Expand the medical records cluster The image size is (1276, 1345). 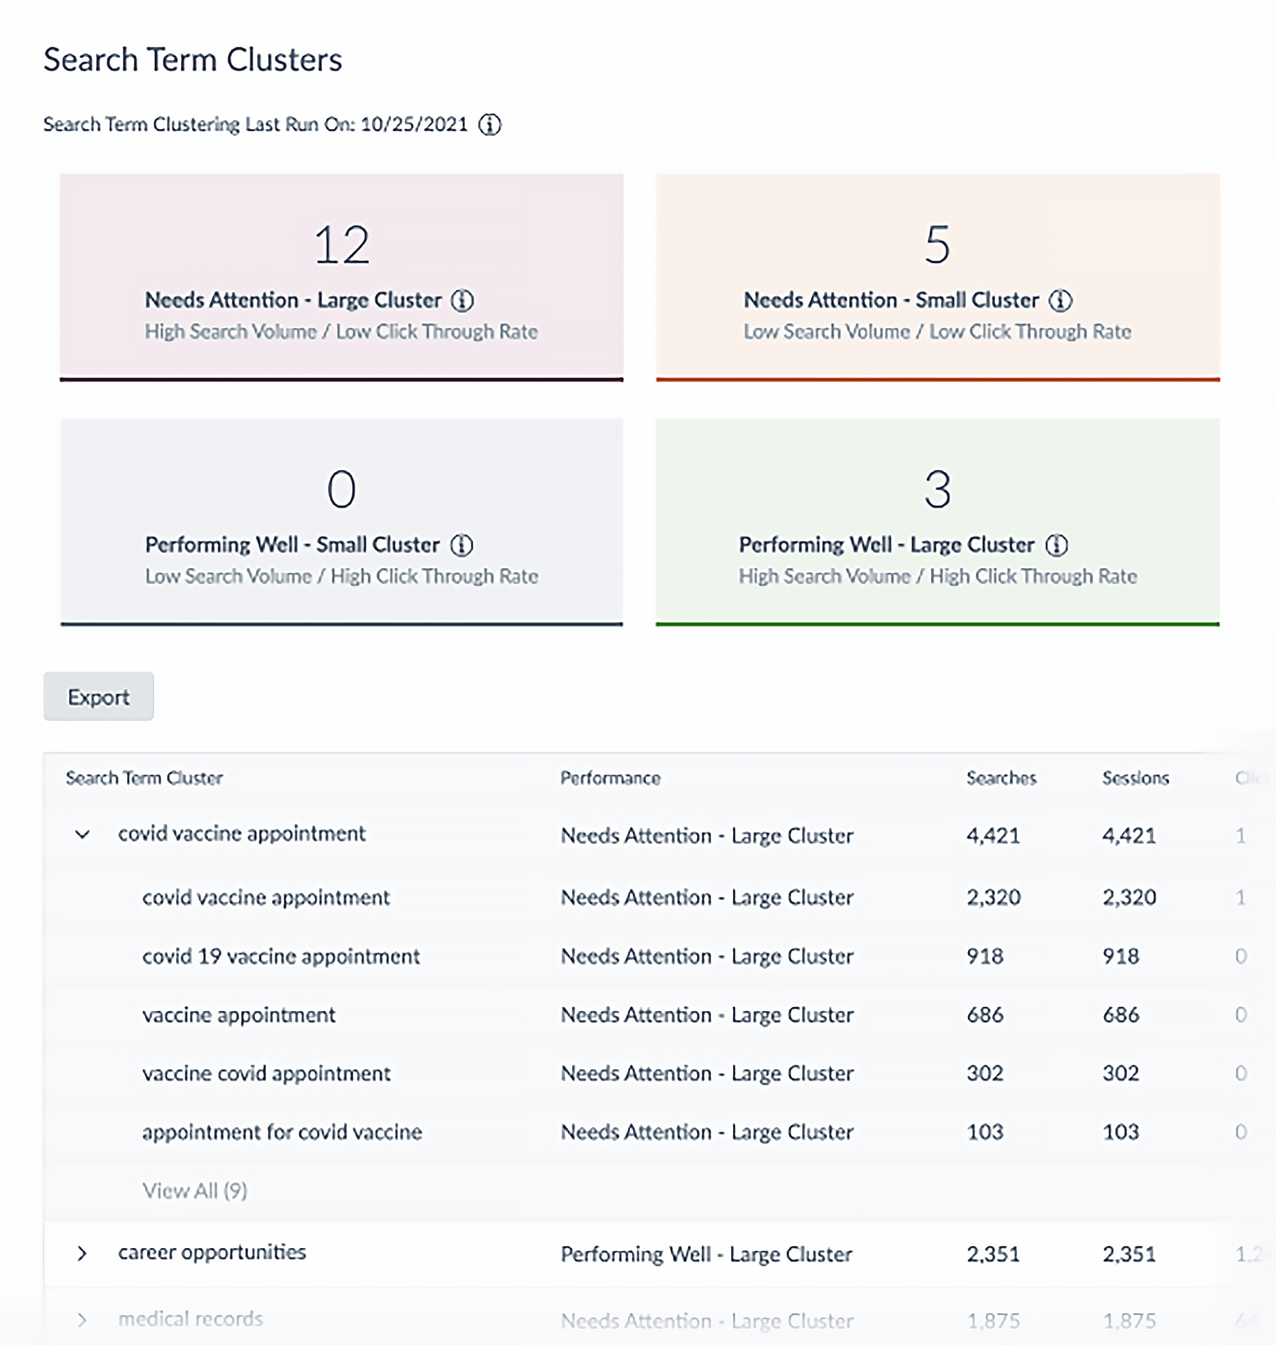[82, 1320]
